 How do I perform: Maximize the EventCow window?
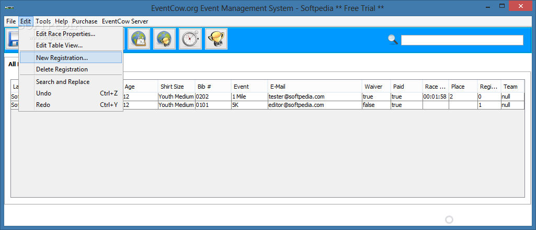[502, 6]
